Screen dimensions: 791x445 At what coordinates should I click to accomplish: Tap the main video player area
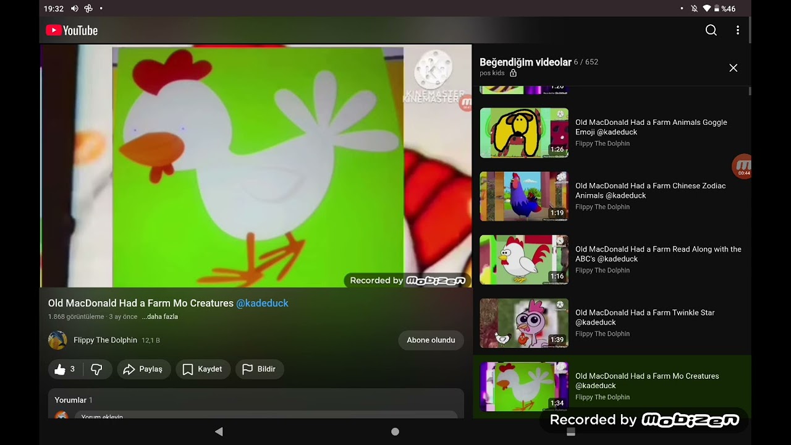coord(256,166)
